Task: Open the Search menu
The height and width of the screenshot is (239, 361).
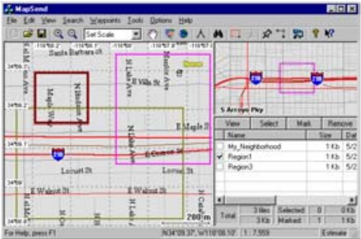Action: pos(73,21)
